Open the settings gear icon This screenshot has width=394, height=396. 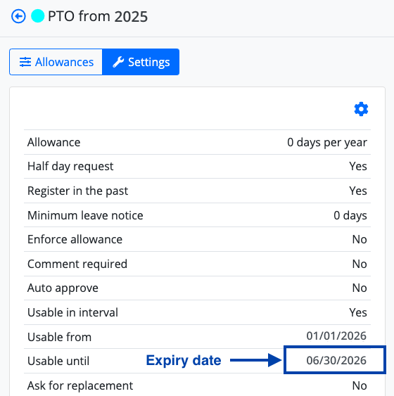pyautogui.click(x=361, y=109)
